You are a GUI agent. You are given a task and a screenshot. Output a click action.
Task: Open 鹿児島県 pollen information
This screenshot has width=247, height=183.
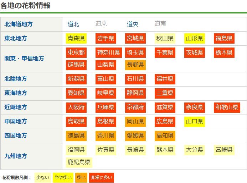click(79, 162)
